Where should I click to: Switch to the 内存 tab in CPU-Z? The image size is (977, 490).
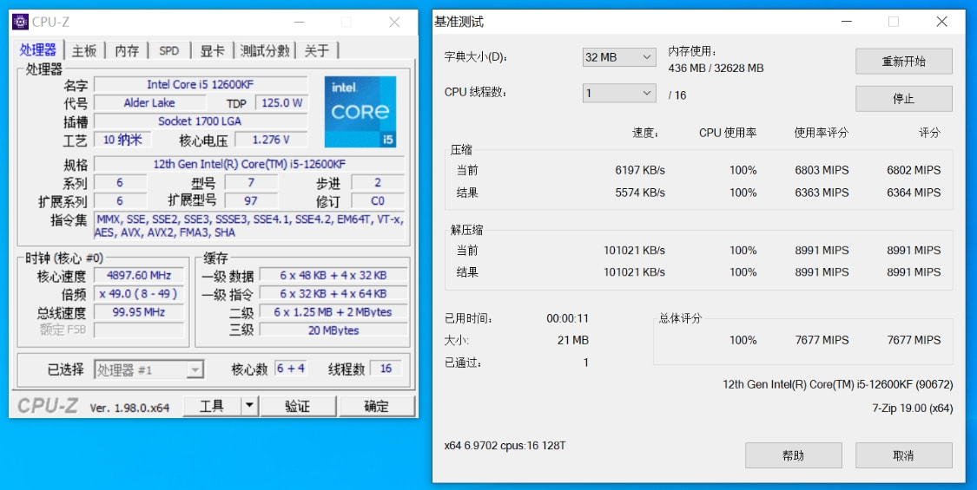pos(127,51)
